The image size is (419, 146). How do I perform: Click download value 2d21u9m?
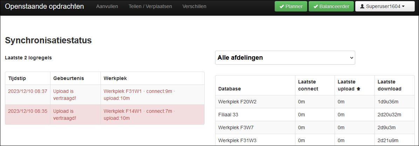click(x=389, y=140)
